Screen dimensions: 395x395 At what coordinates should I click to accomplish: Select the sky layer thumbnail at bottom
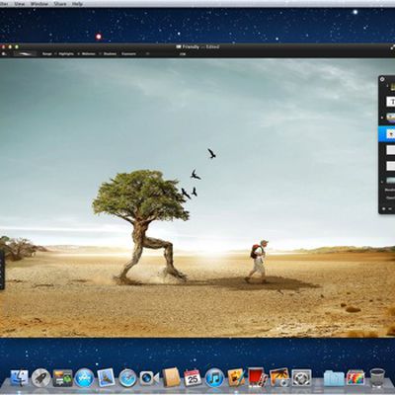(391, 181)
